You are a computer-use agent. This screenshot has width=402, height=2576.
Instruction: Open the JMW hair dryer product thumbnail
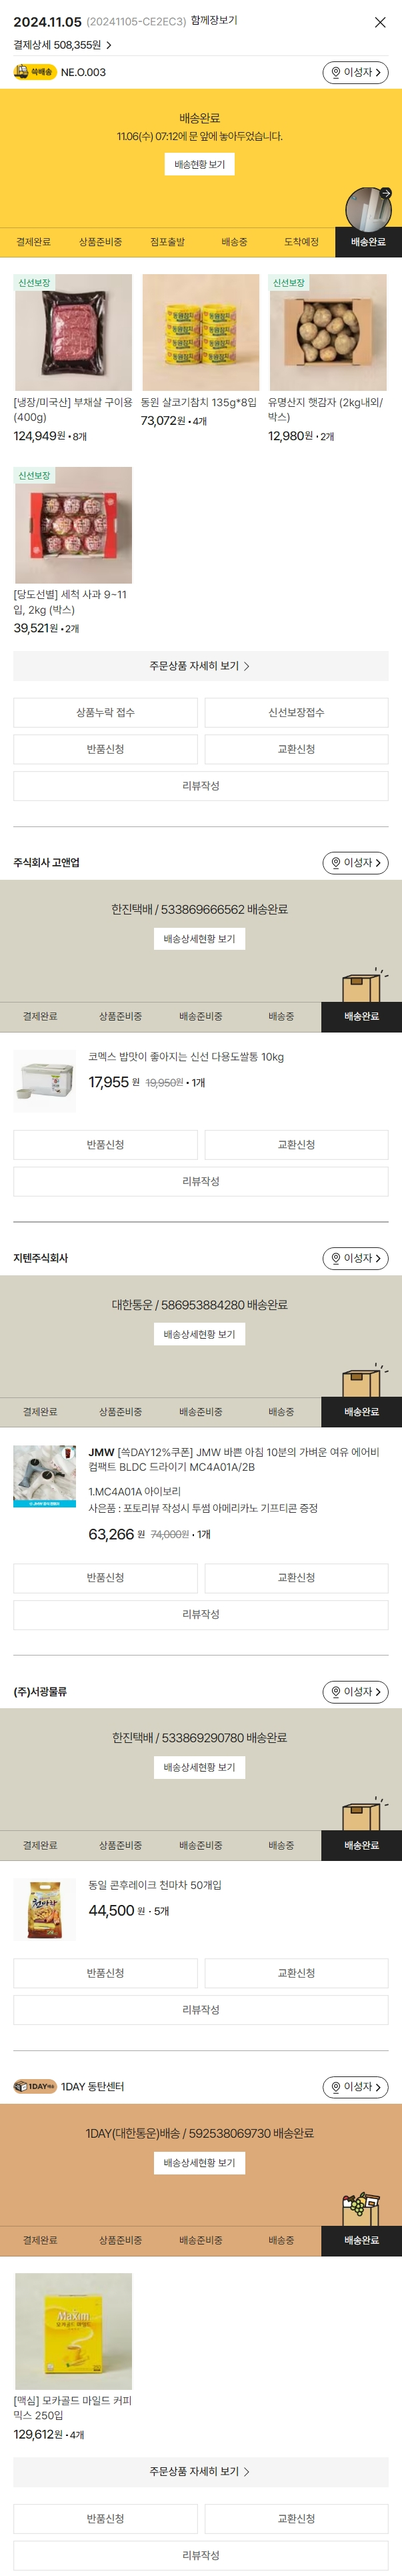[44, 1475]
